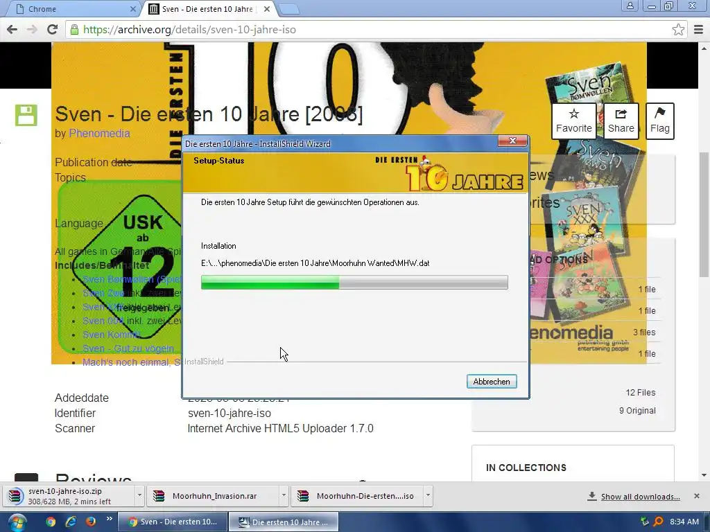Open the Sven - Gut zu vögeln link
This screenshot has width=710, height=532.
click(128, 349)
